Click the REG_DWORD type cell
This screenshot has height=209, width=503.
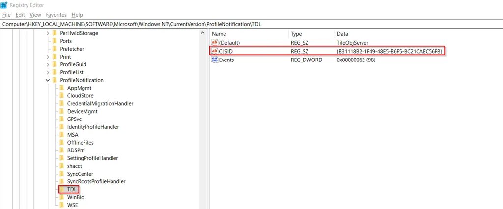coord(307,60)
